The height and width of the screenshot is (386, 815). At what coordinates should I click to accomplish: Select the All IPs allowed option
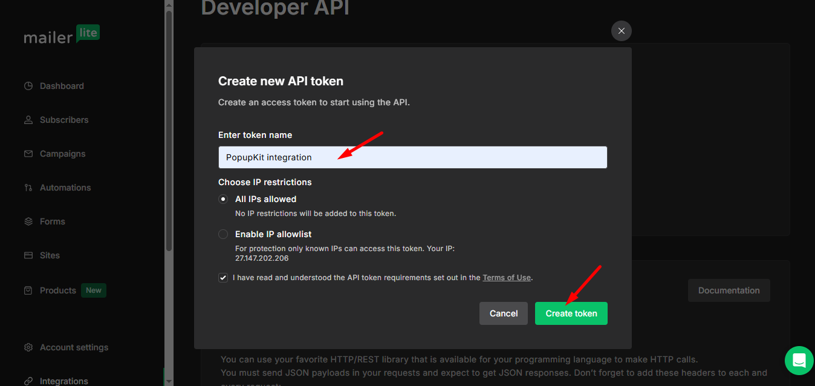click(x=224, y=199)
